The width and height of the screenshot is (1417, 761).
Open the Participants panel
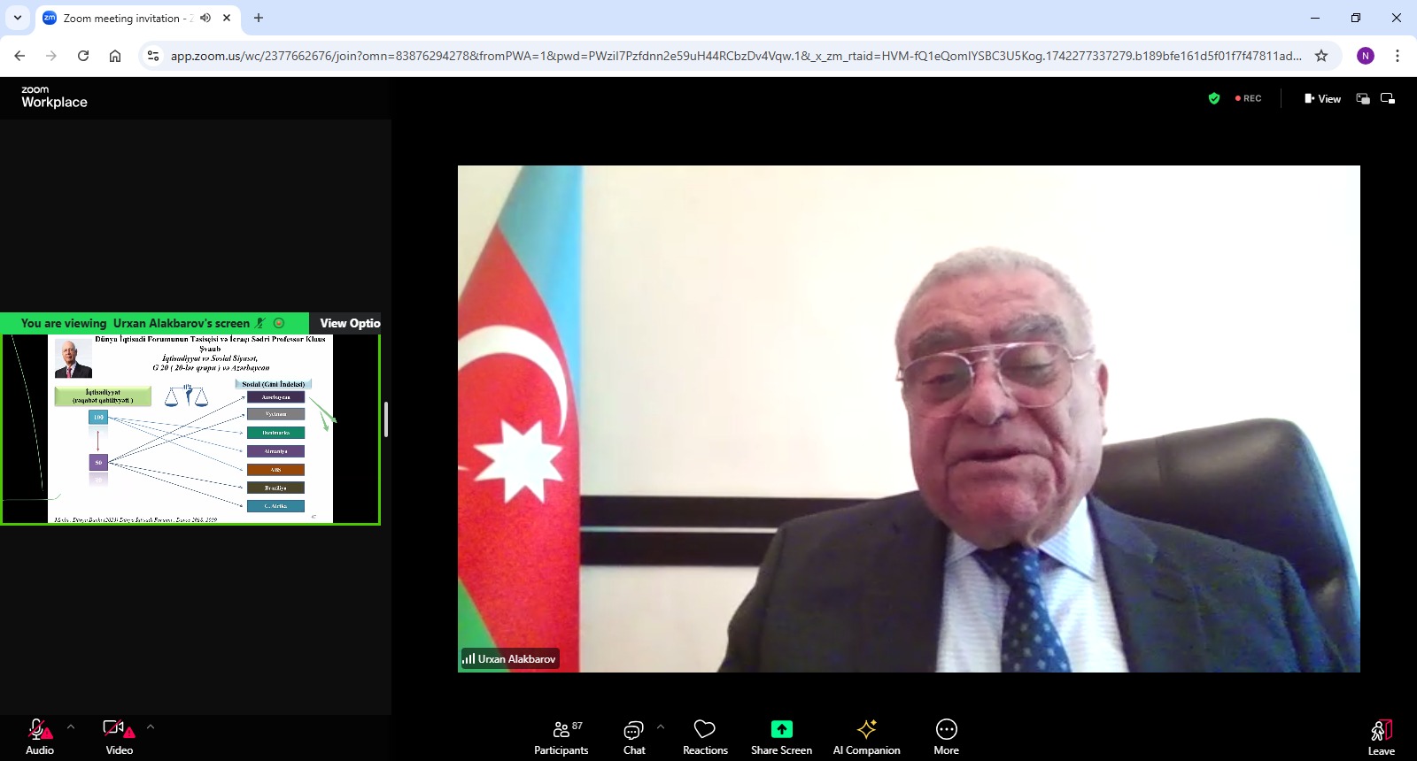point(561,737)
